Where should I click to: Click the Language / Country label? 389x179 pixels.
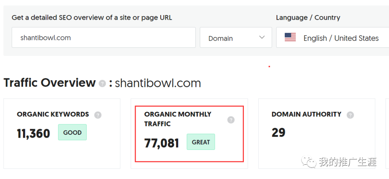[x=308, y=18]
